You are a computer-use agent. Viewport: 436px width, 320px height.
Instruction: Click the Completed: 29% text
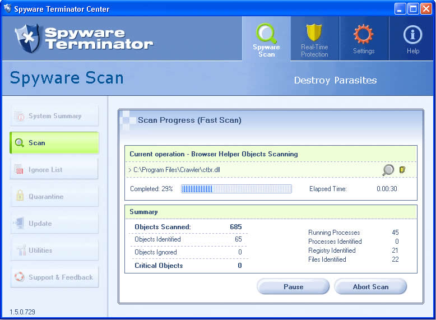pyautogui.click(x=151, y=189)
